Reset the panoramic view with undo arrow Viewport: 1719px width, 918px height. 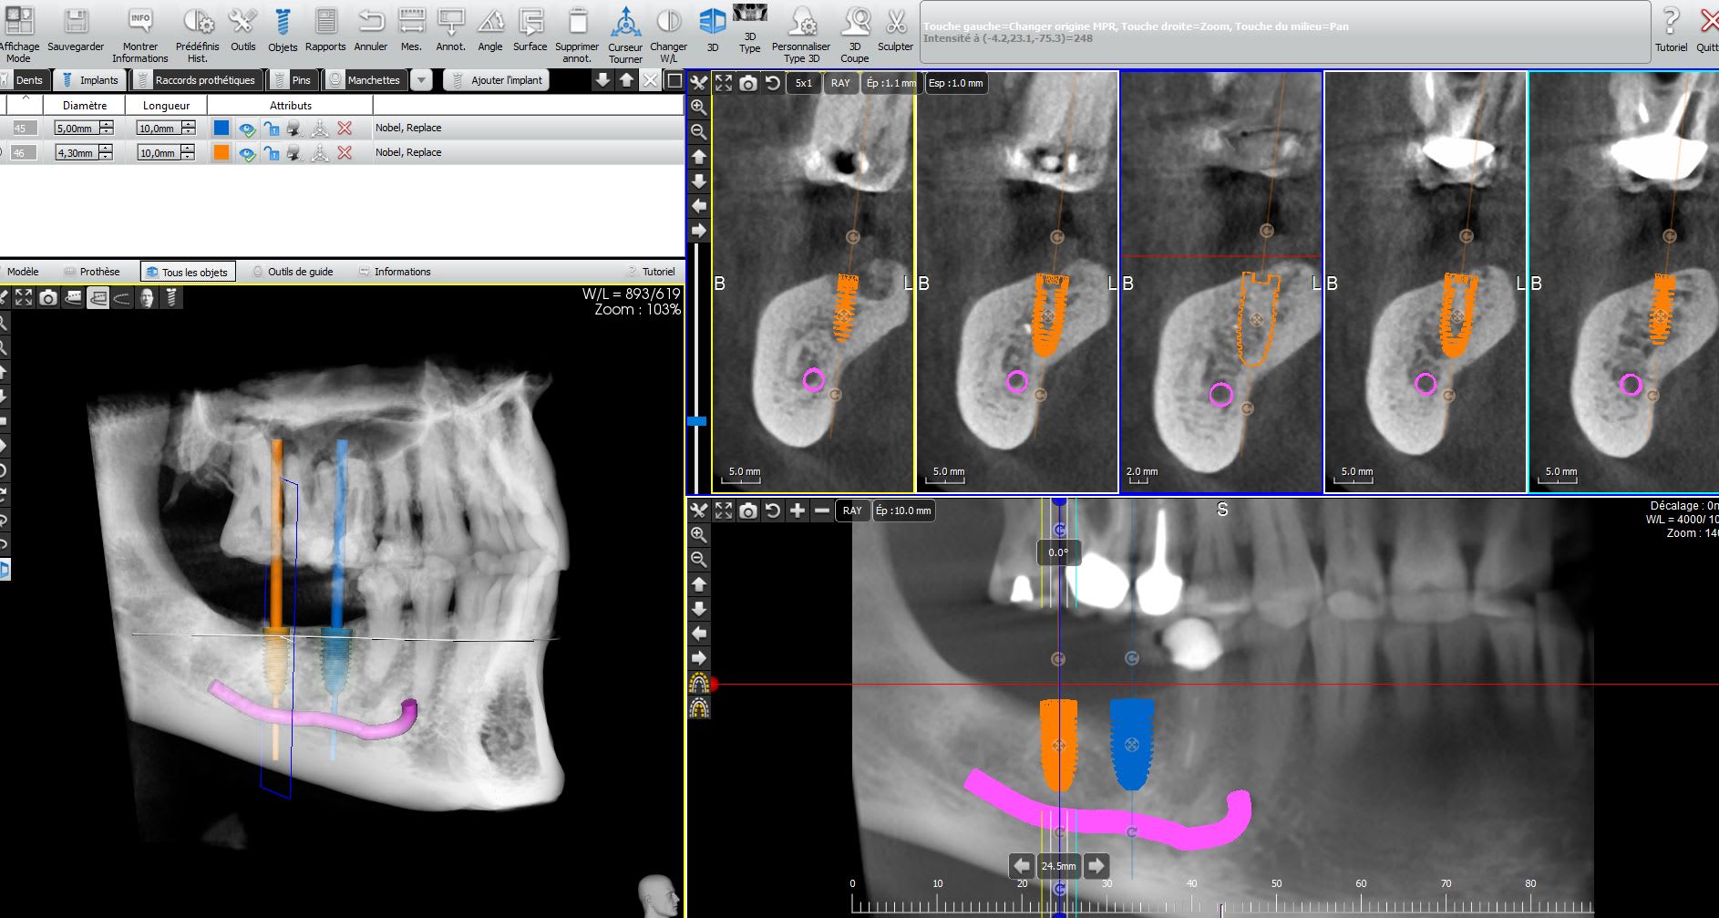click(773, 511)
